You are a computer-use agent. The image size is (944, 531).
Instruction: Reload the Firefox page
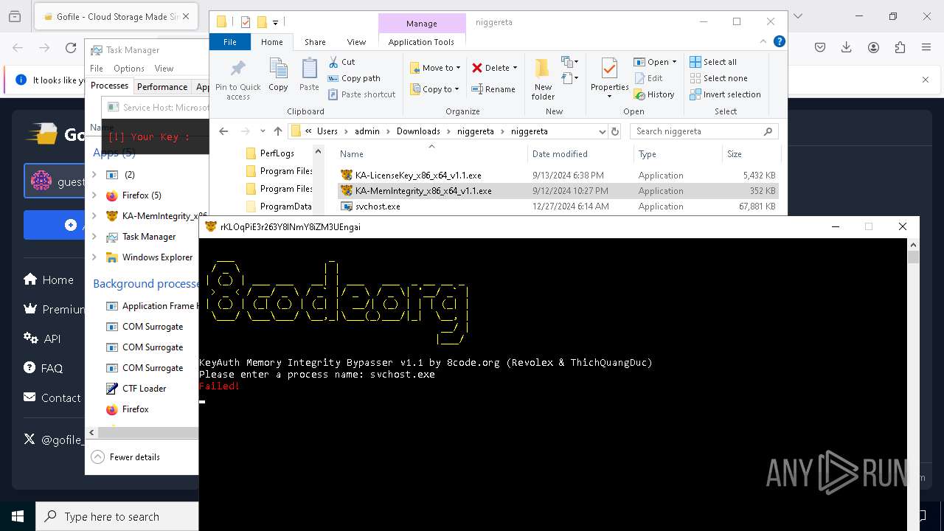tap(71, 48)
